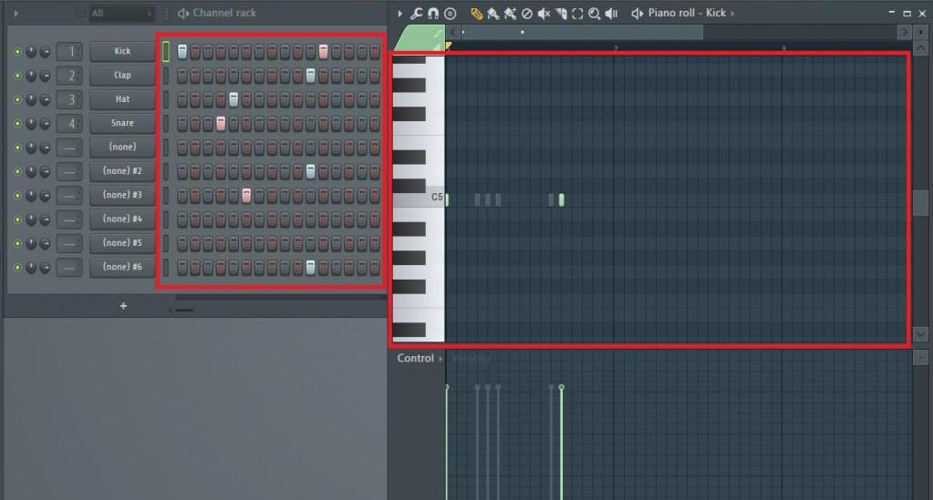Screen dimensions: 933x500
Task: Toggle mute LED for the (none) #2 channel
Action: (17, 171)
